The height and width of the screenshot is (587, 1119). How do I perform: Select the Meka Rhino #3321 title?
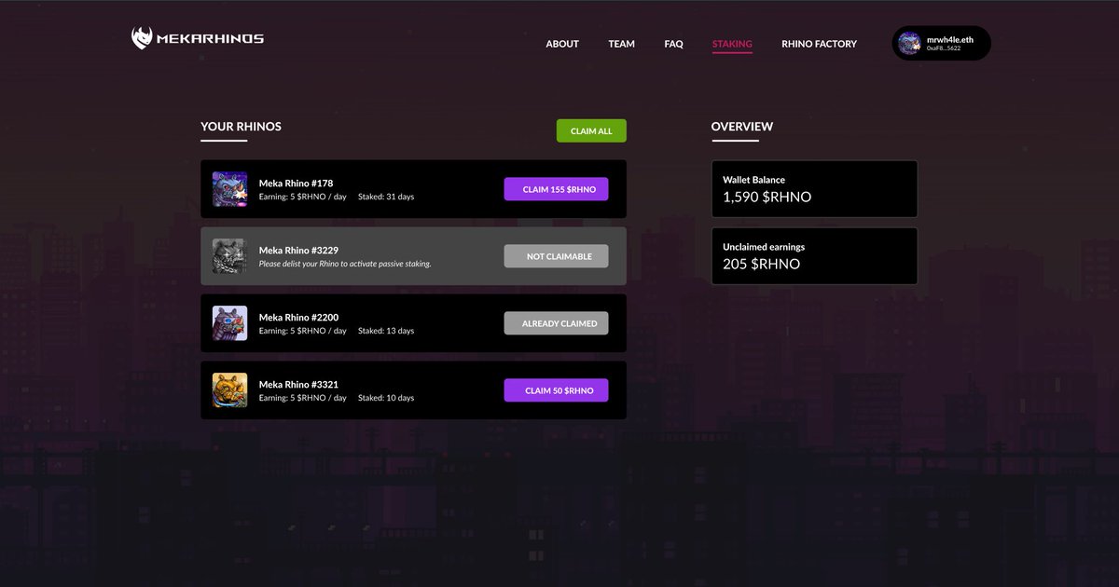pos(298,385)
